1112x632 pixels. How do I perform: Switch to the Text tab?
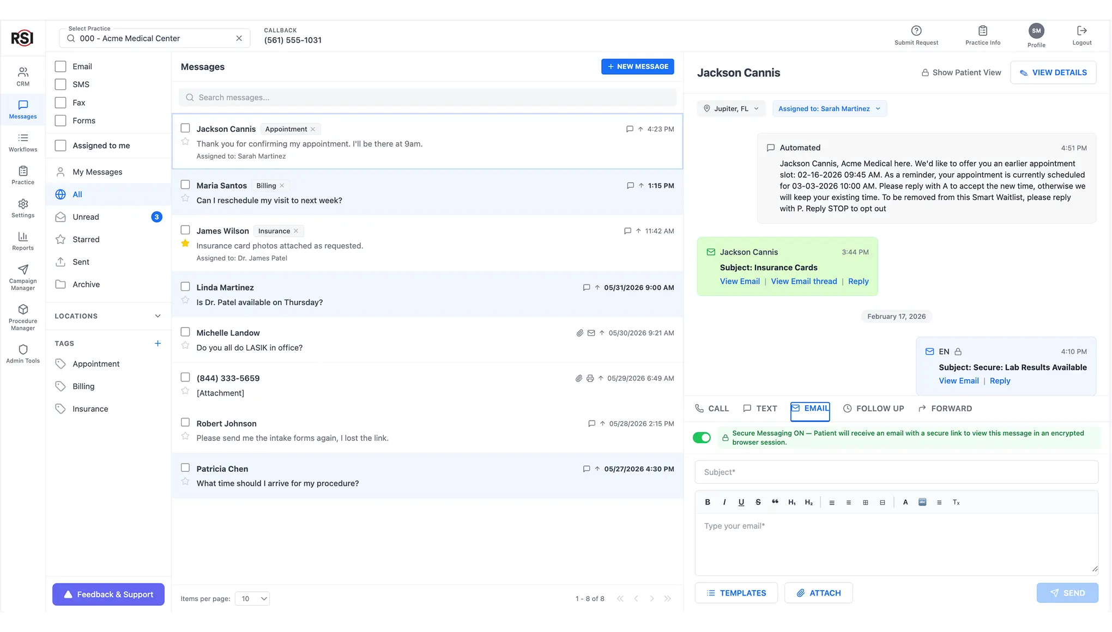click(x=760, y=409)
